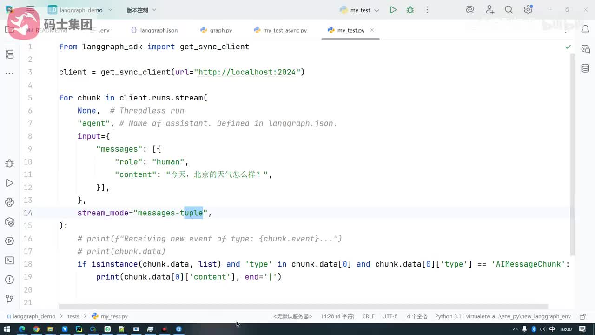Switch to the langgraph.json tab
The width and height of the screenshot is (595, 335).
154,30
